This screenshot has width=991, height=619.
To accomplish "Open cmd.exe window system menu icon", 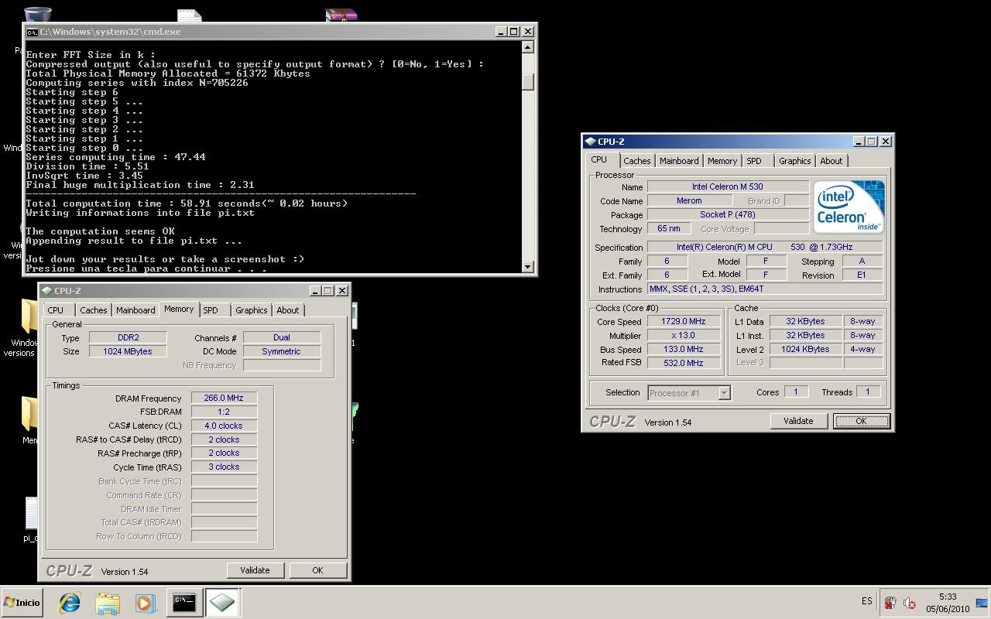I will click(x=32, y=32).
